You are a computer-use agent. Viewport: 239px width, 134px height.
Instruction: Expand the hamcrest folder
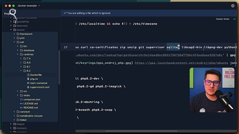click(x=11, y=26)
